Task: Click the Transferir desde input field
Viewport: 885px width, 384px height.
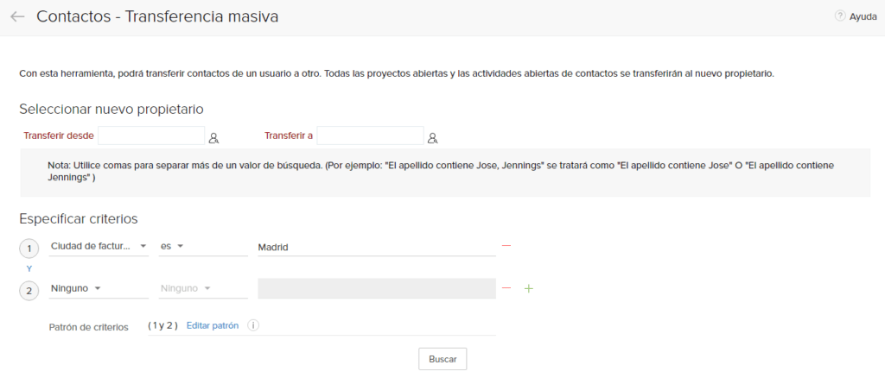Action: [151, 135]
